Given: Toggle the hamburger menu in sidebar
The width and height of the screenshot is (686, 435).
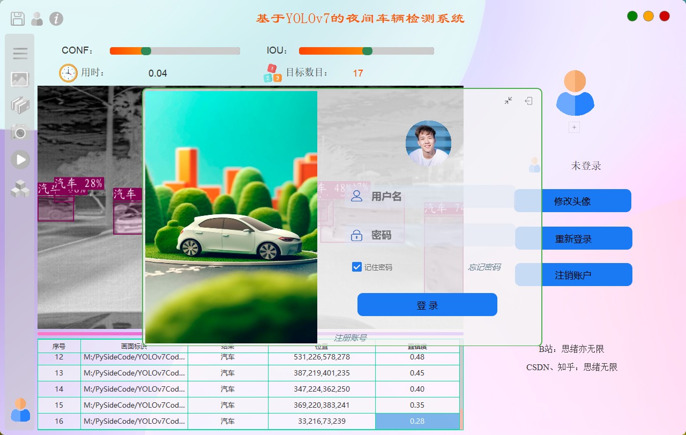Looking at the screenshot, I should pyautogui.click(x=20, y=52).
